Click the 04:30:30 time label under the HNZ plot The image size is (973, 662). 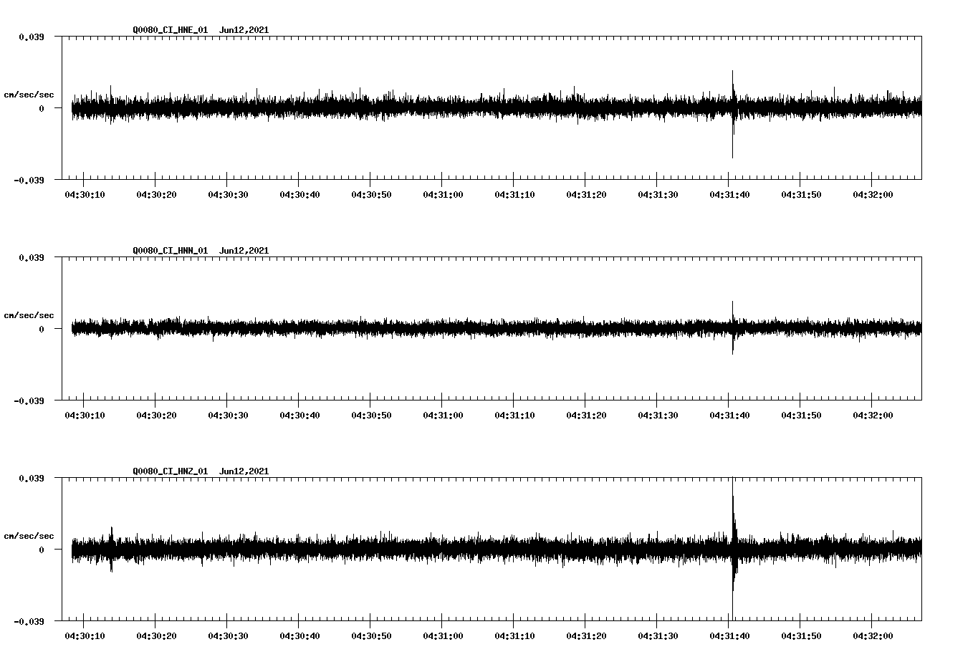click(x=227, y=635)
